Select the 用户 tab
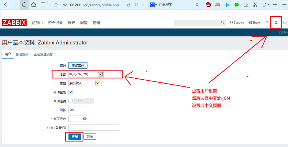Screen dimensions: 288x147 (x=8, y=54)
